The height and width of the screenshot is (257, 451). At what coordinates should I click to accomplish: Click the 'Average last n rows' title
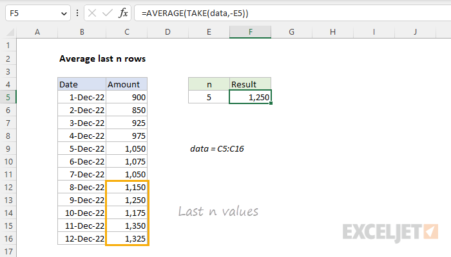click(102, 58)
